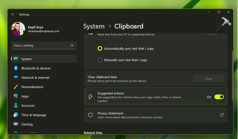
Task: Open the Apps settings page
Action: tap(25, 96)
